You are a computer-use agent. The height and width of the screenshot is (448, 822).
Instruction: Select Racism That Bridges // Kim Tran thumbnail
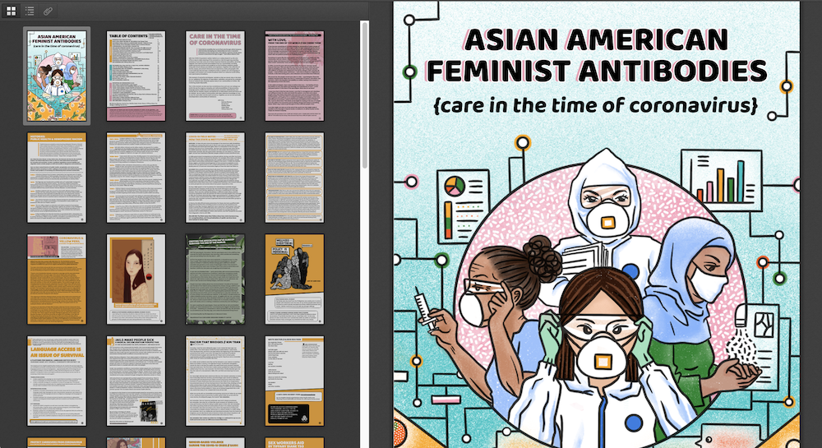click(x=215, y=381)
